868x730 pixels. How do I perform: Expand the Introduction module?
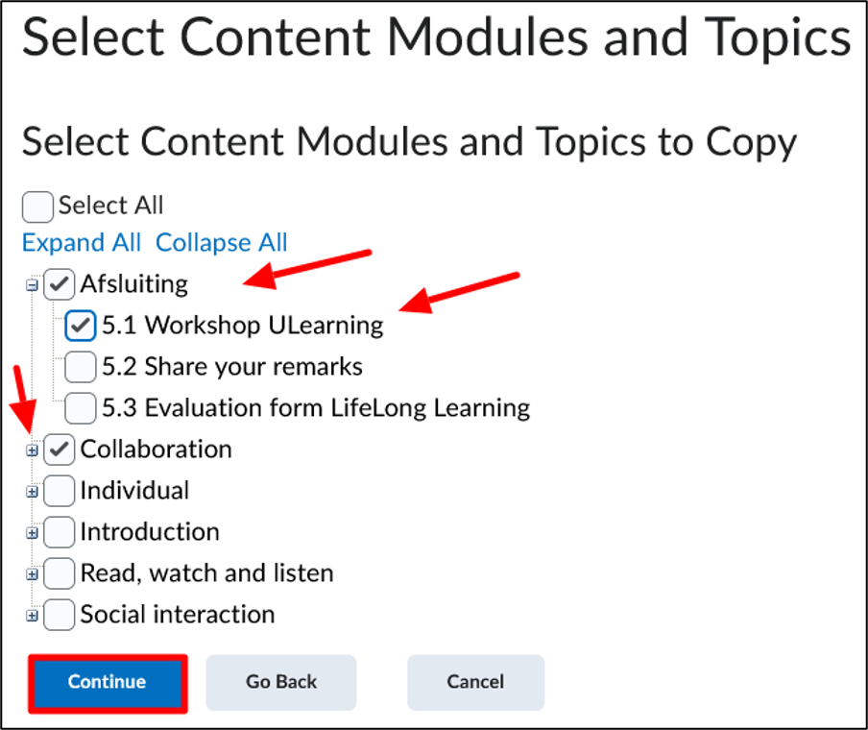32,533
